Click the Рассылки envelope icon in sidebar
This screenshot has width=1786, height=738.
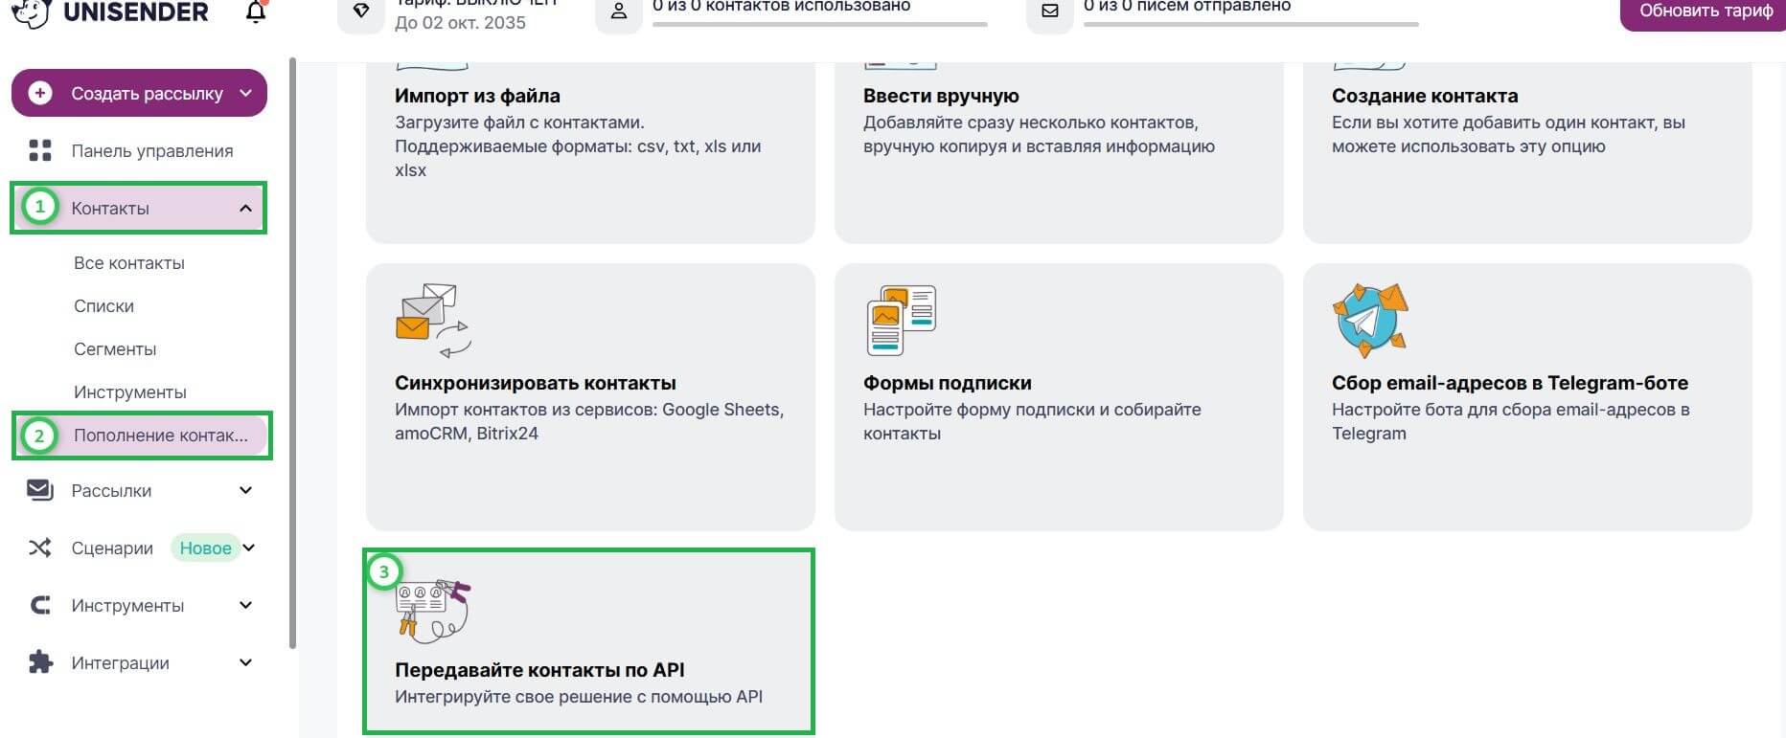click(x=40, y=490)
